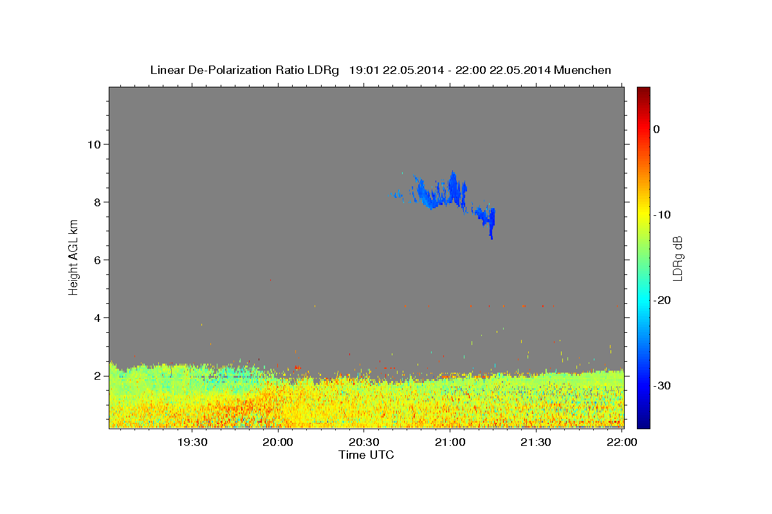This screenshot has width=772, height=514.
Task: Click the height tick label '6'
Action: (x=97, y=260)
